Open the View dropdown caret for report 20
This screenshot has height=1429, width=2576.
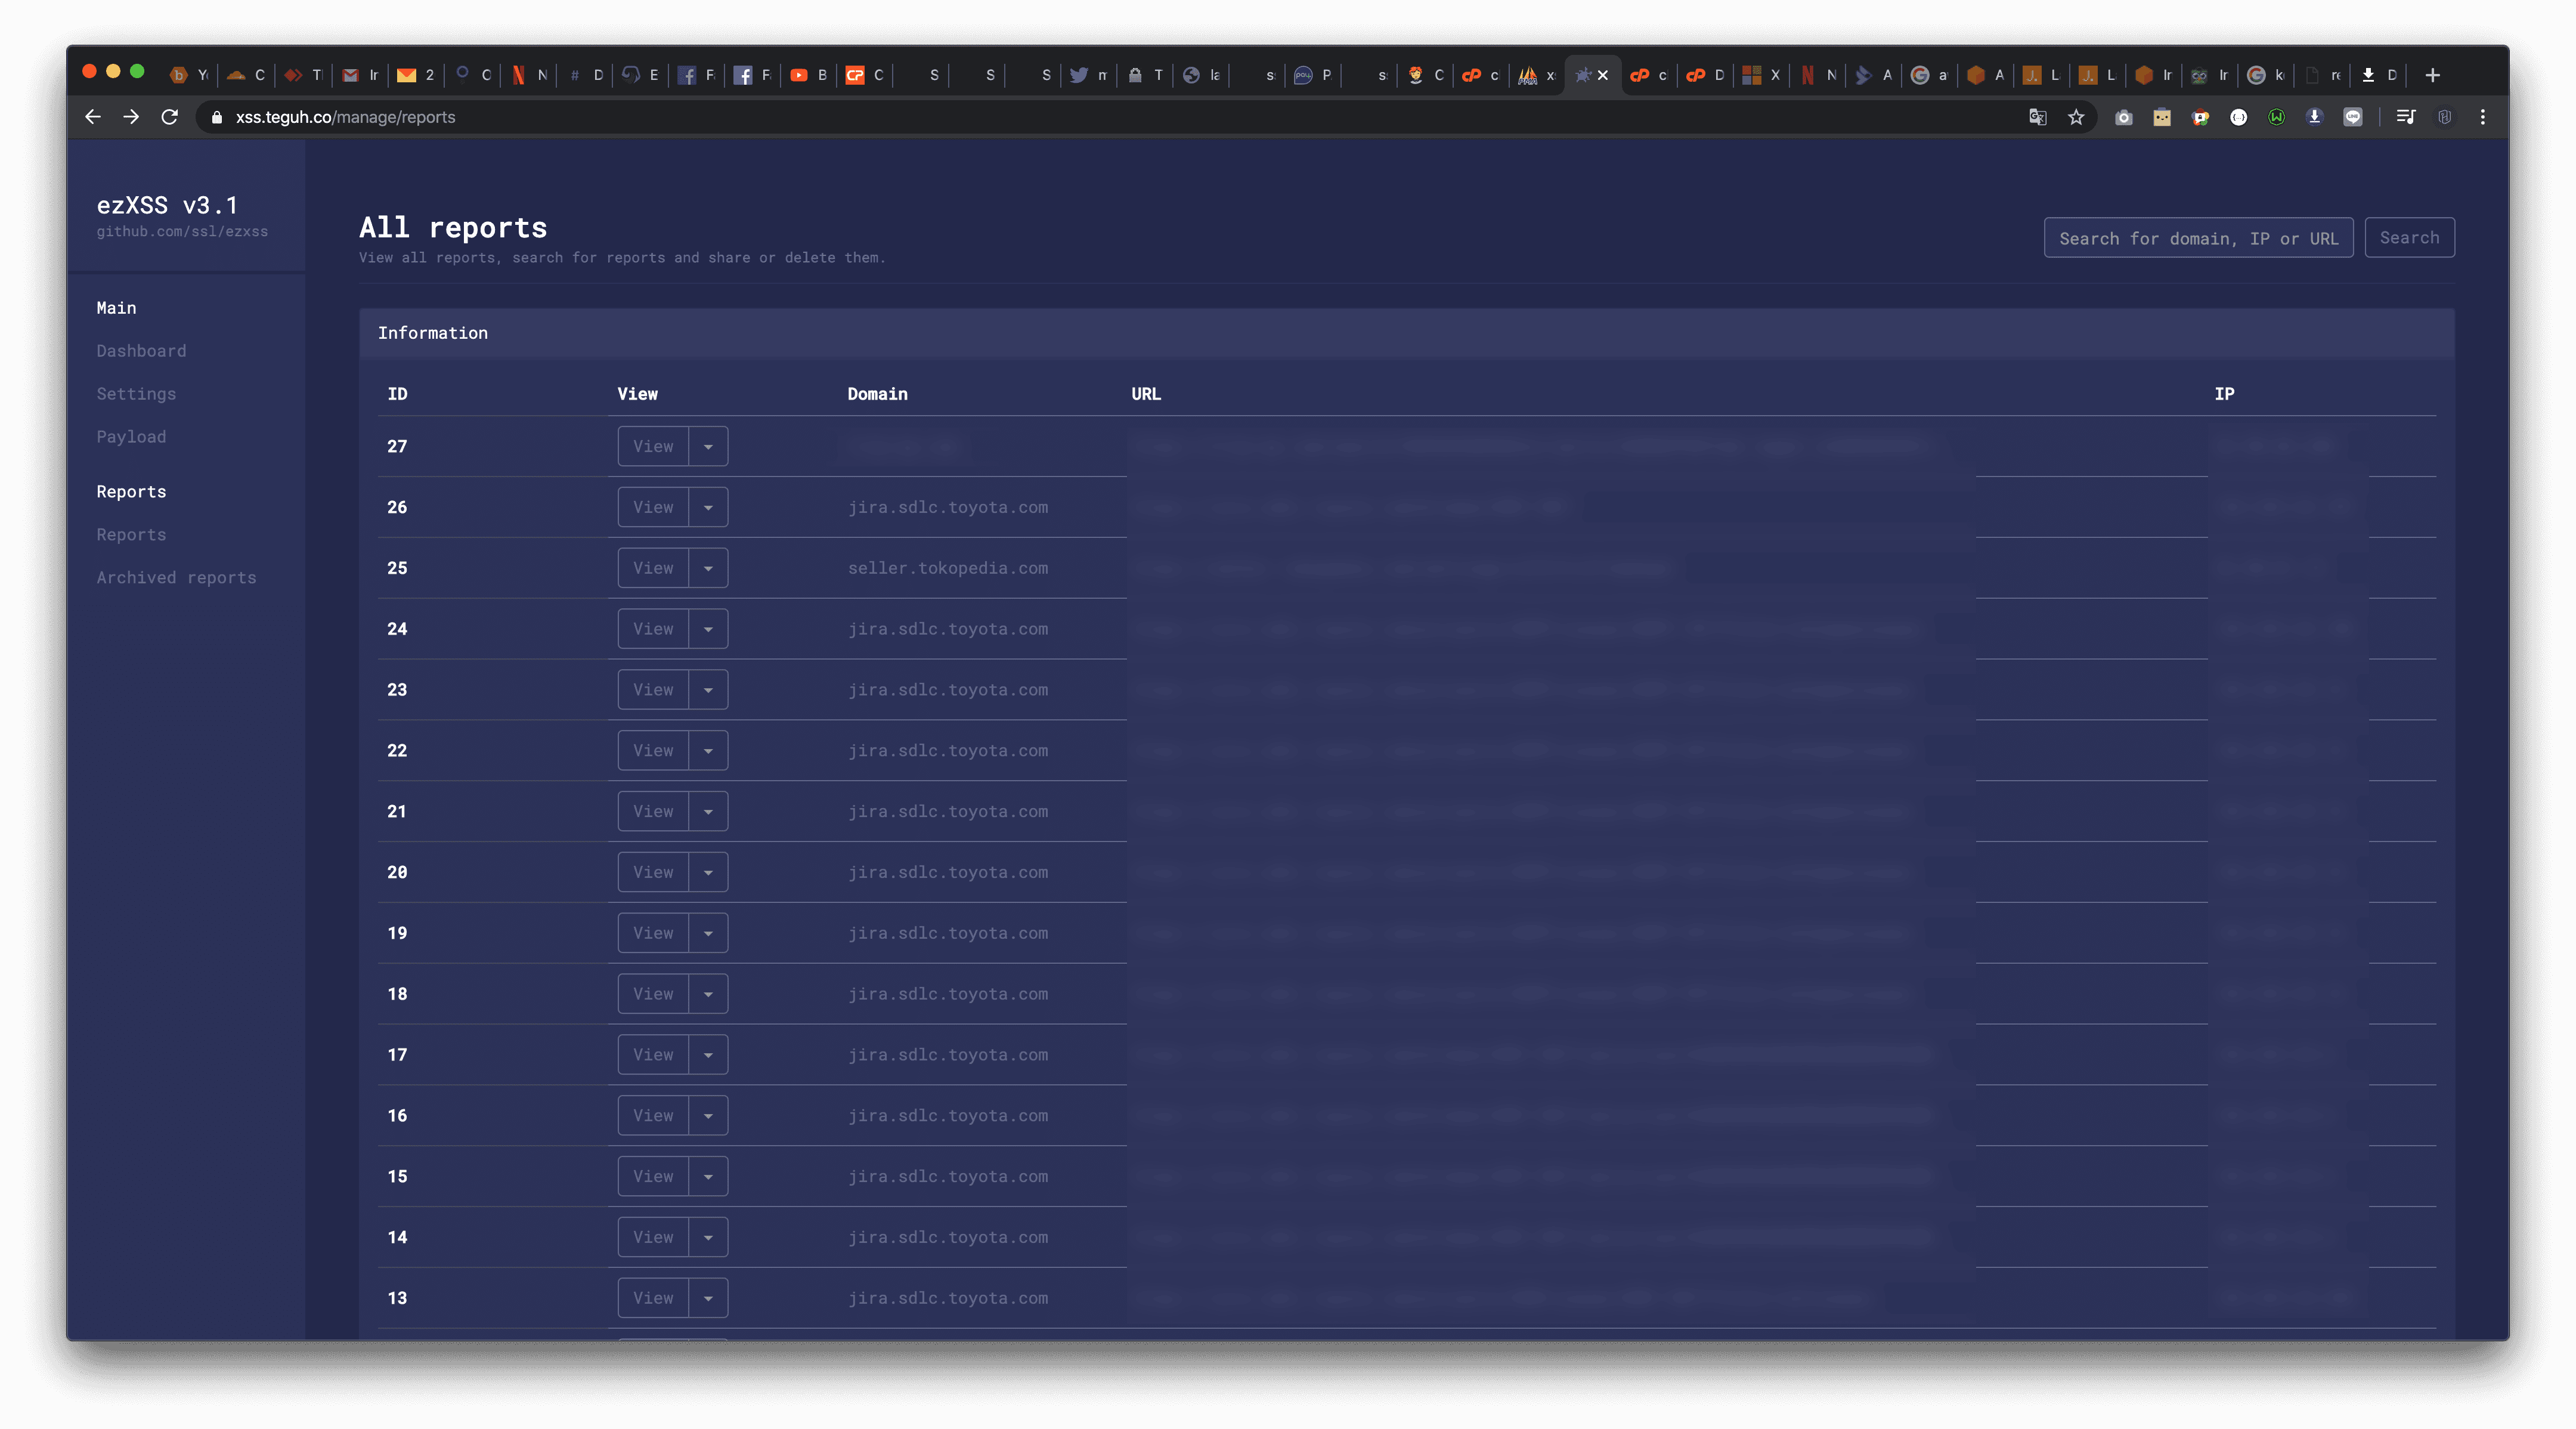pyautogui.click(x=708, y=872)
